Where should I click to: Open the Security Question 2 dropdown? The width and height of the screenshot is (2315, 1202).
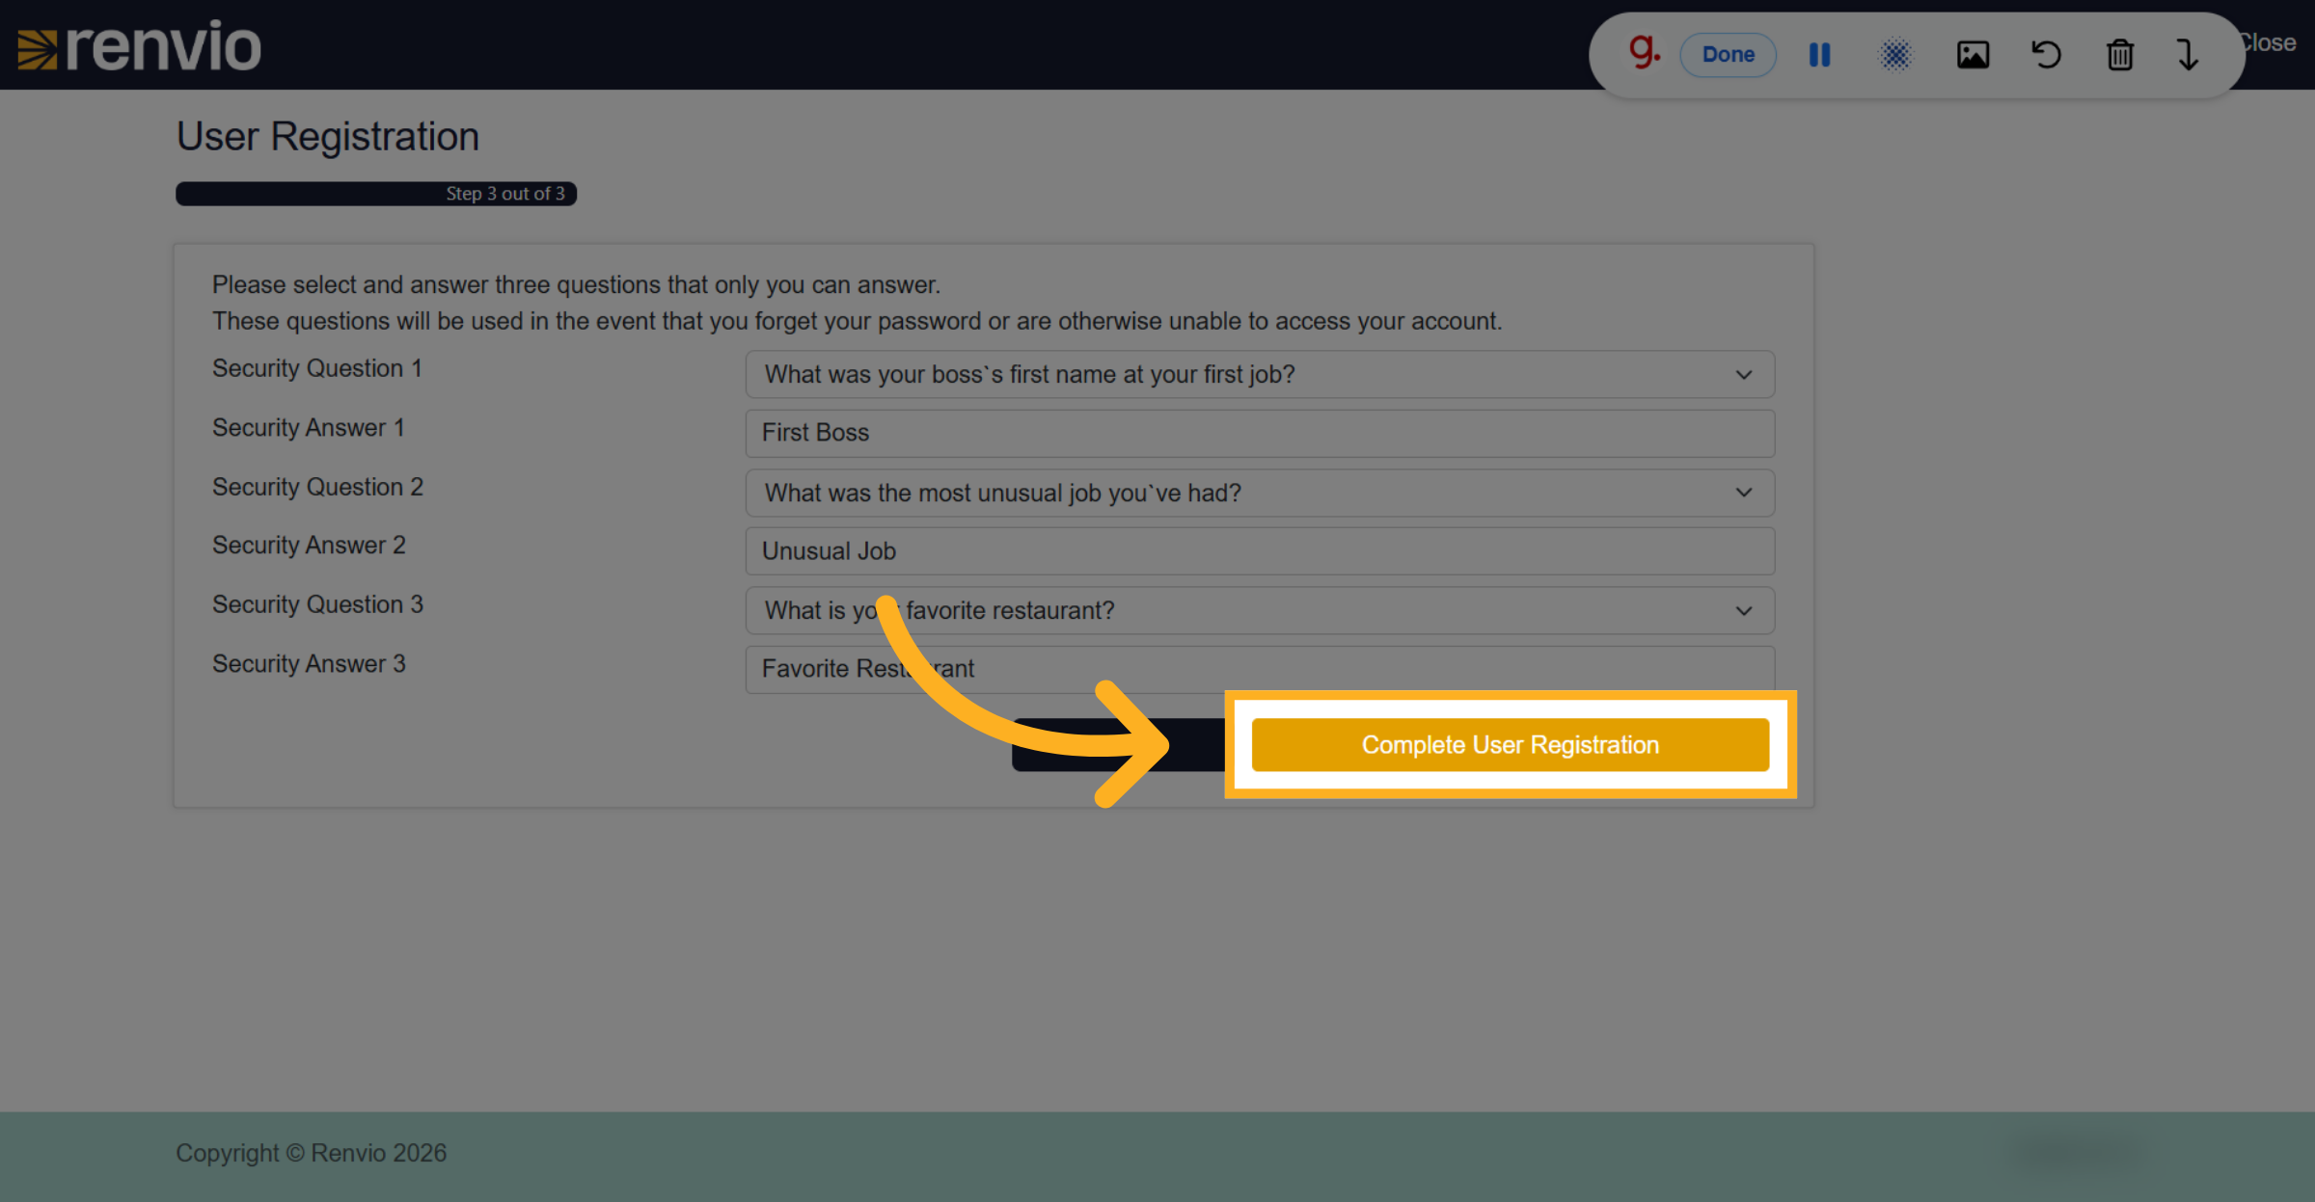pos(1260,494)
